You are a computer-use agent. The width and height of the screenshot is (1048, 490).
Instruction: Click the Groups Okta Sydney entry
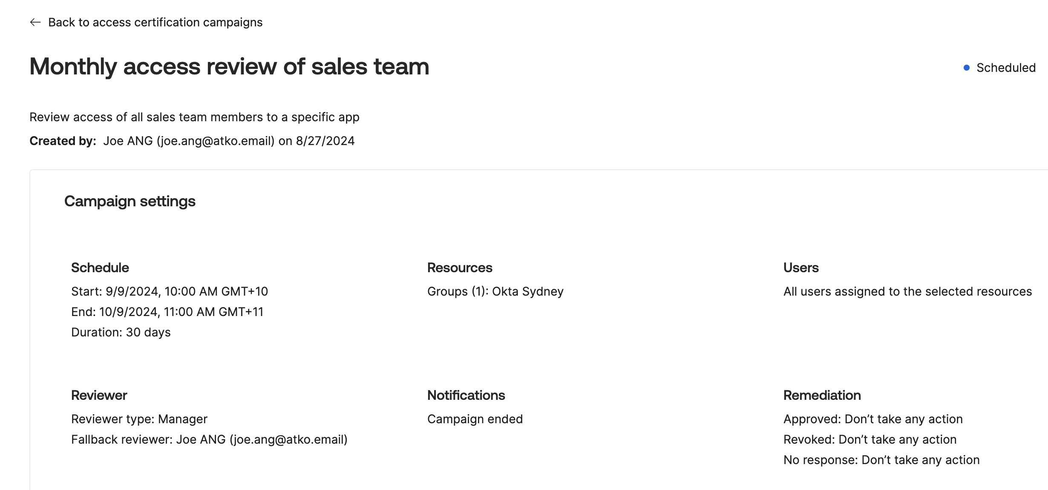(x=495, y=291)
